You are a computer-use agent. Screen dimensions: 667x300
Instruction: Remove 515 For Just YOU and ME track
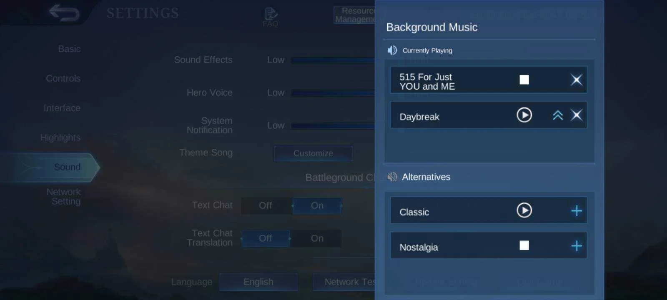click(577, 80)
